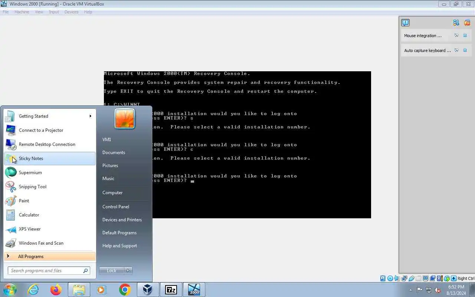The width and height of the screenshot is (475, 297).
Task: Open Devices and Printers
Action: 122,220
